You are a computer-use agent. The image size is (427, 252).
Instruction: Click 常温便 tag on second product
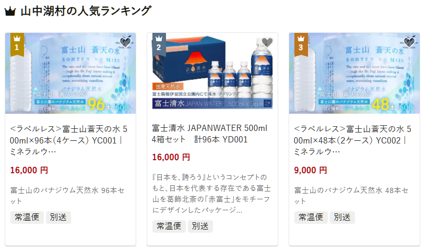169,226
